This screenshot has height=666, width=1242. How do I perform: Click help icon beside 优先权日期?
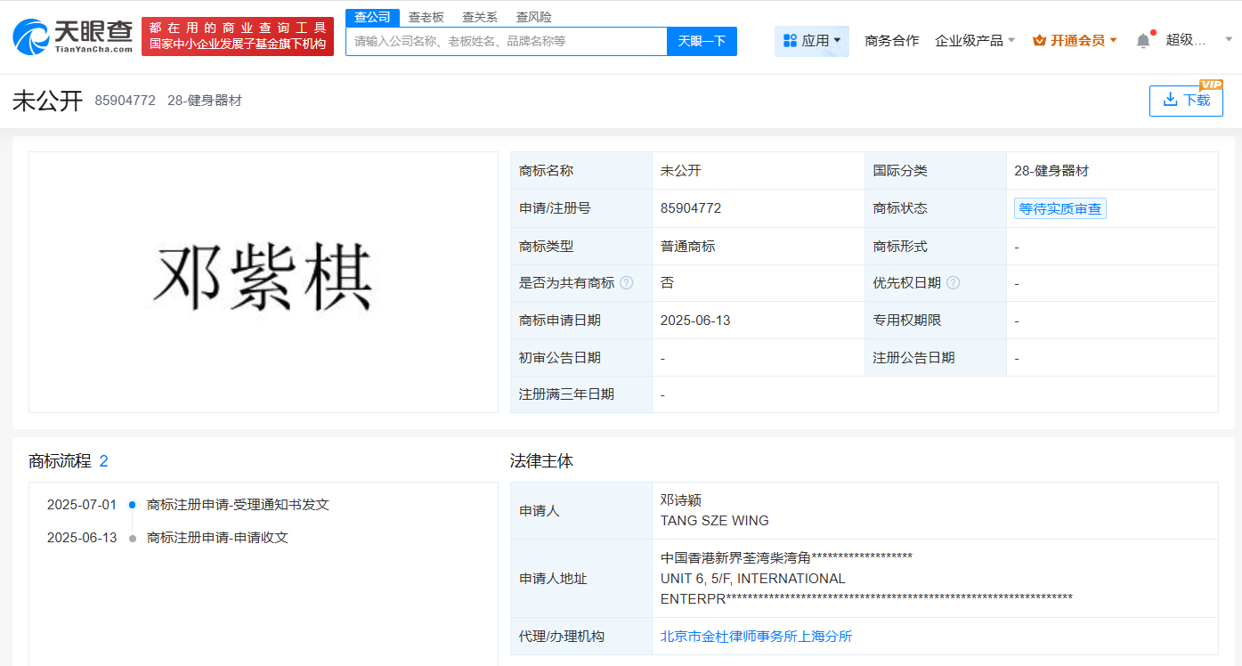coord(953,282)
